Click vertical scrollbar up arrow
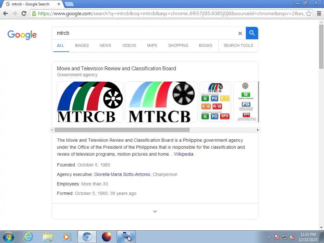The width and height of the screenshot is (324, 243). 321,22
